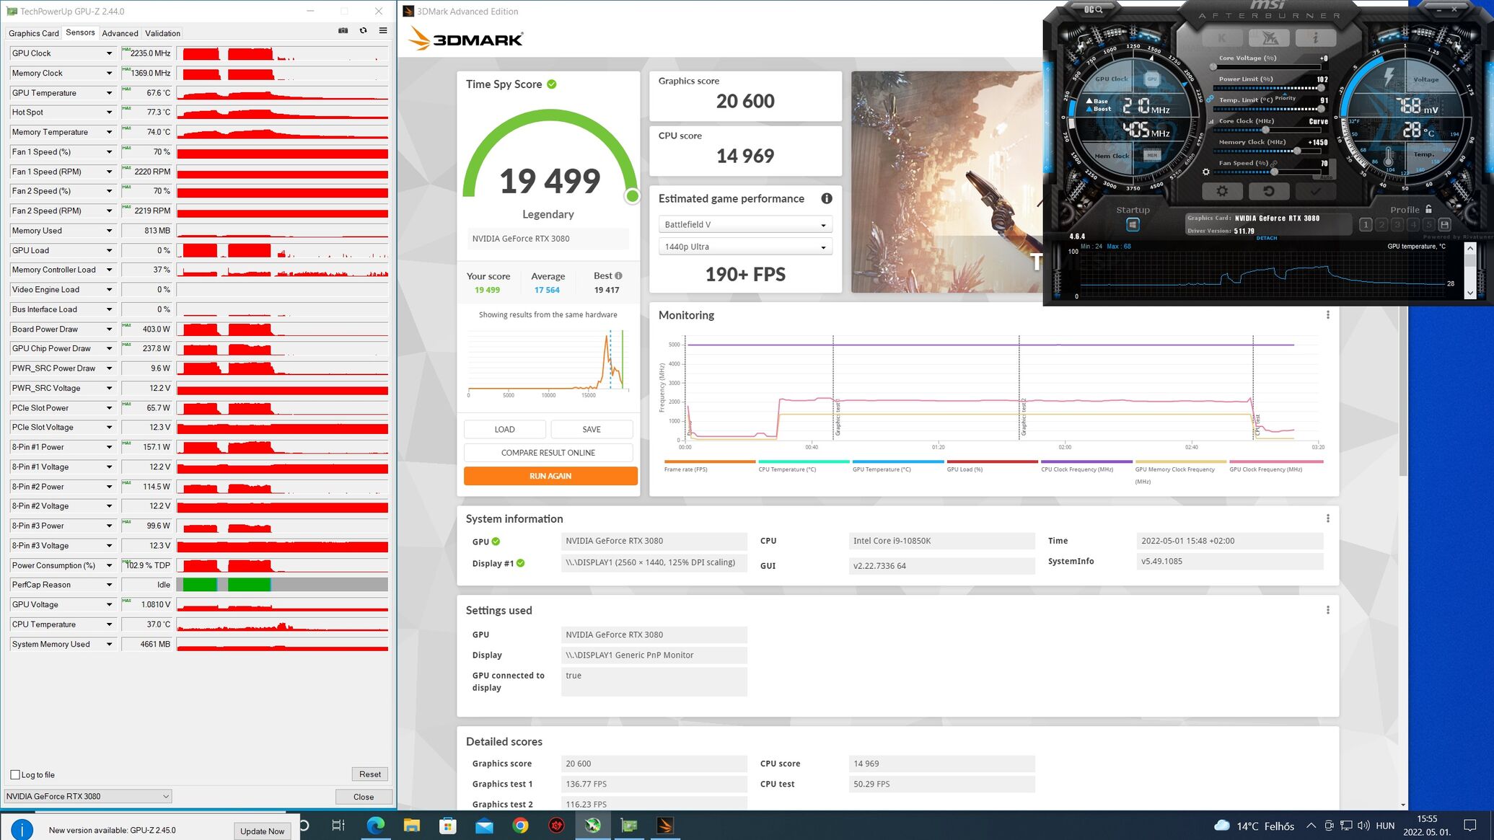Click the RUN AGAIN button

click(550, 476)
